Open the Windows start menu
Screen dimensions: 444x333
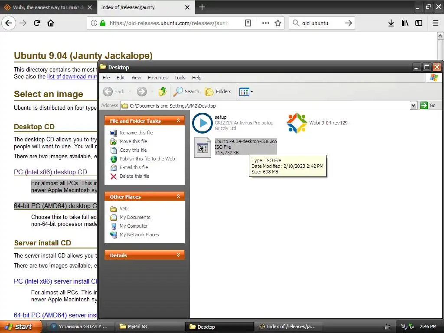[21, 326]
